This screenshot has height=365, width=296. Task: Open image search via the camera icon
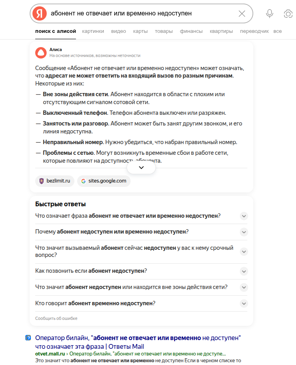[x=288, y=13]
